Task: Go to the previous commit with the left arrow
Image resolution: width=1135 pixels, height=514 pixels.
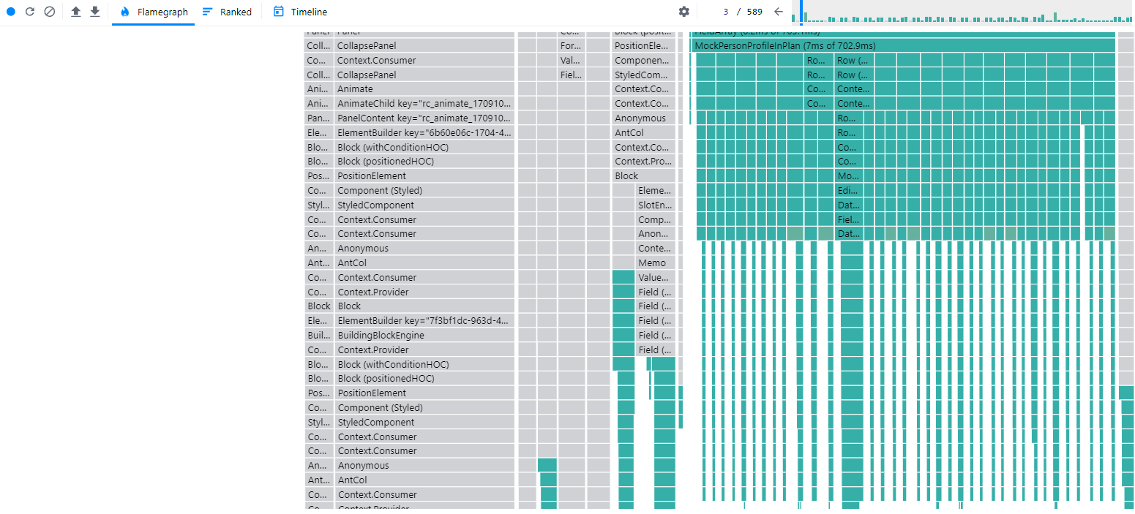Action: pos(779,12)
